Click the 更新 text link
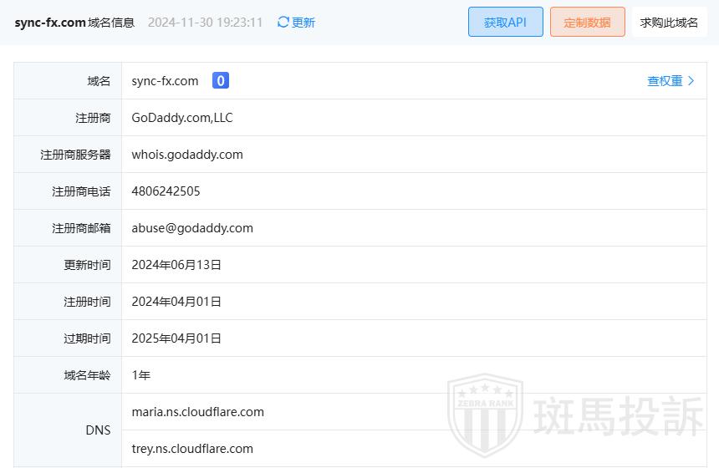719x468 pixels. (x=303, y=23)
